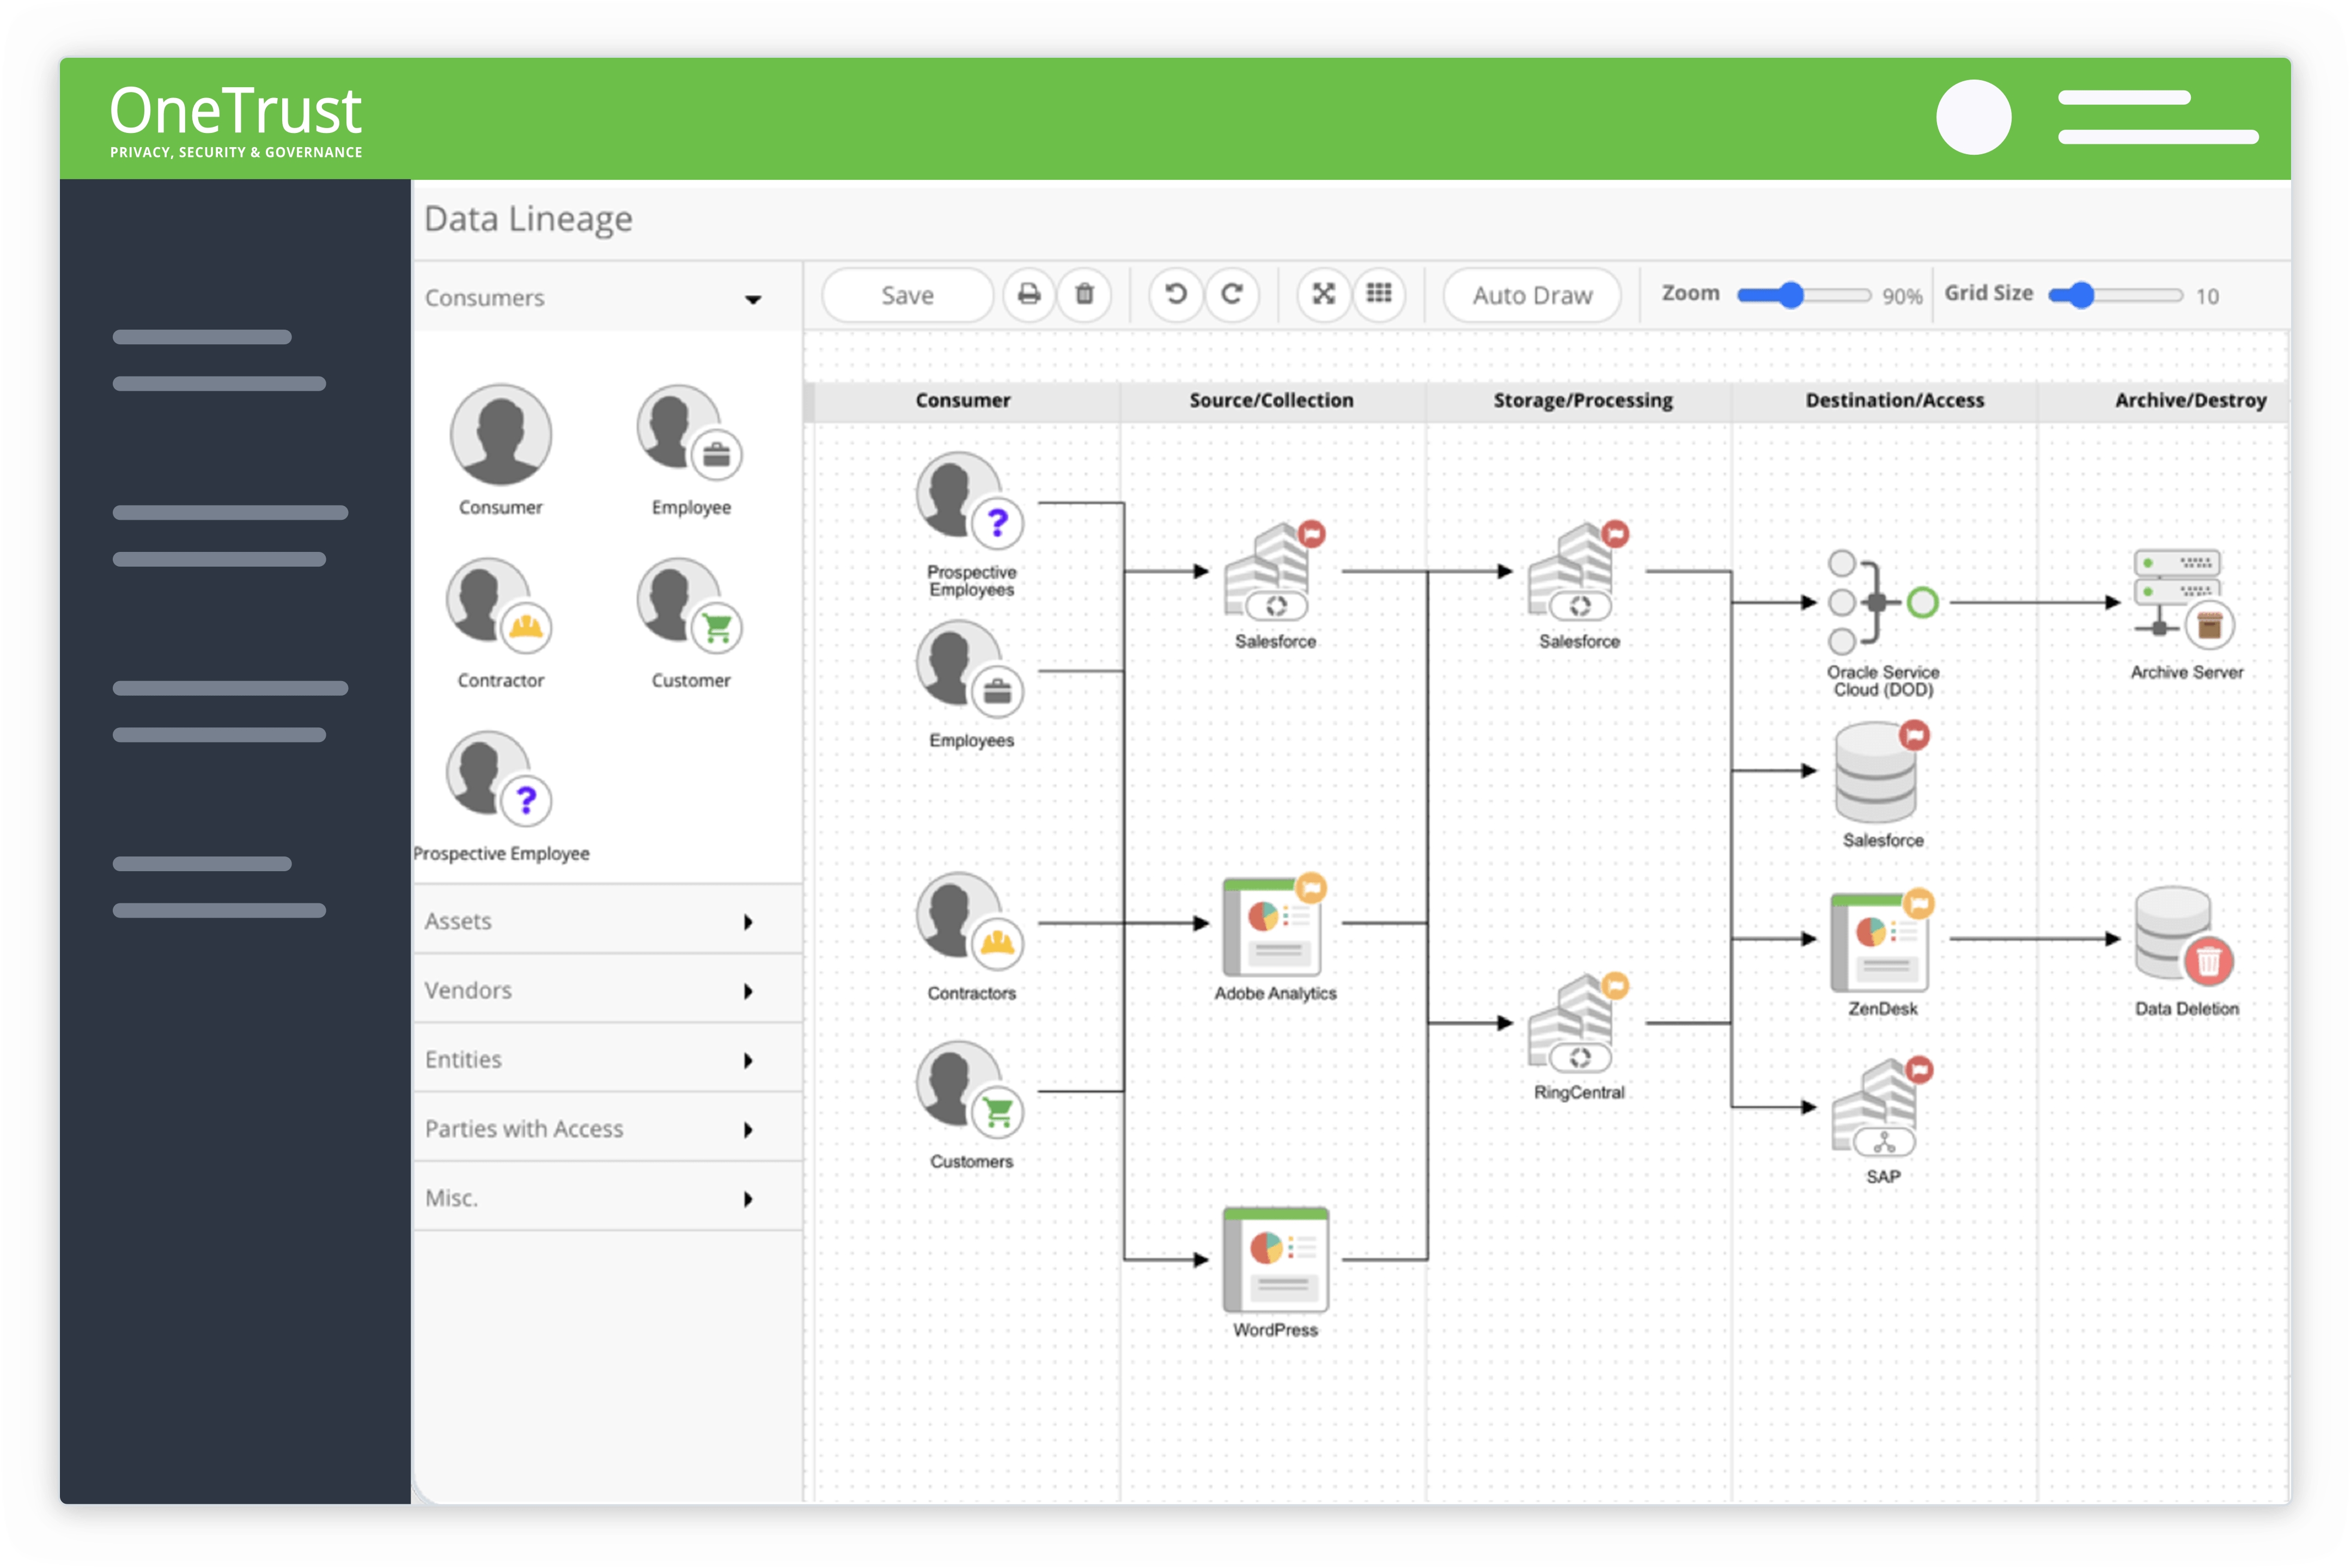Select Salesforce node in Source/Collection column
The width and height of the screenshot is (2351, 1568).
pyautogui.click(x=1275, y=572)
